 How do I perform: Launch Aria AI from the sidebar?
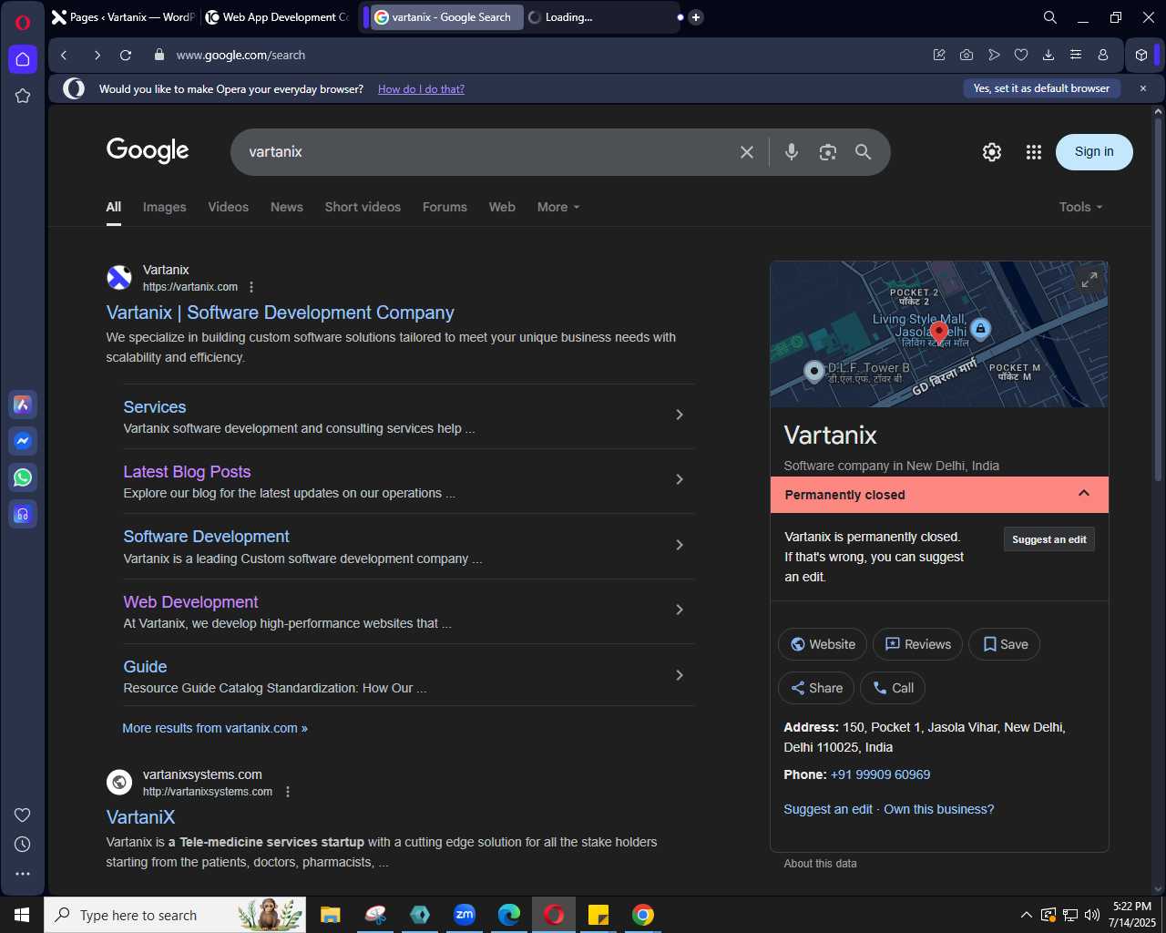[x=23, y=405]
